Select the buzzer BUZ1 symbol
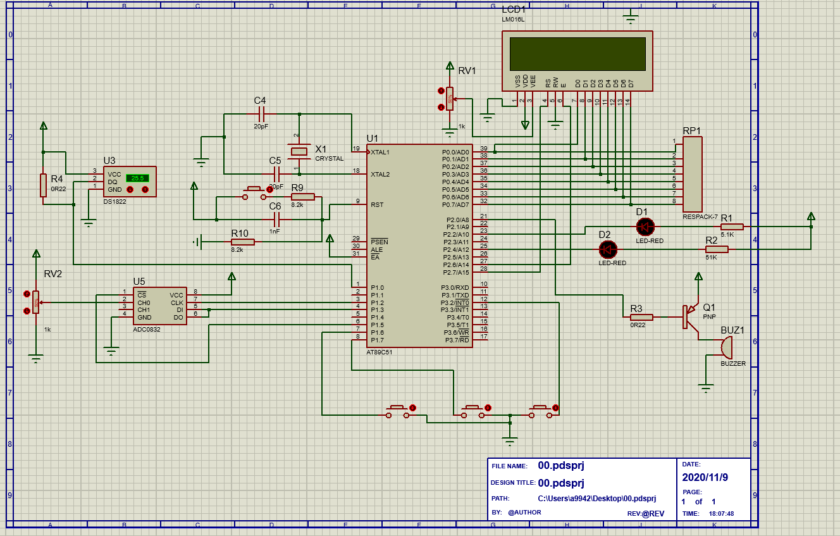The image size is (840, 536). (726, 347)
